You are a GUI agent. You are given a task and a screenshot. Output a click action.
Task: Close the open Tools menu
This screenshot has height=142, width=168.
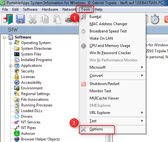[85, 9]
